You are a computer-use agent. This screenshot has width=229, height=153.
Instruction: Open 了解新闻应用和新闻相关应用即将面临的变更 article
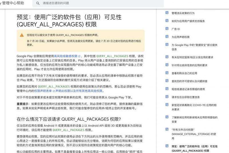tap(195, 120)
